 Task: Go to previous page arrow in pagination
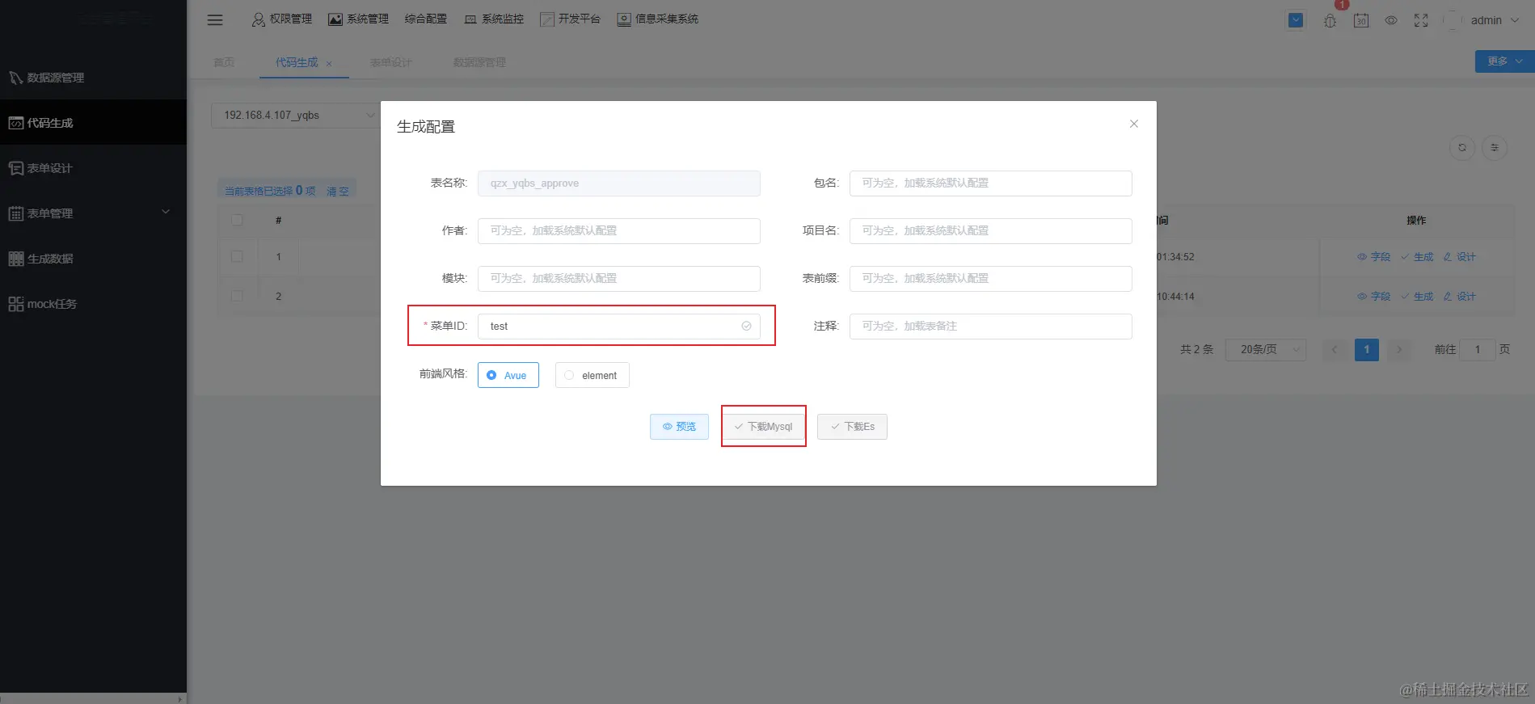pyautogui.click(x=1335, y=349)
